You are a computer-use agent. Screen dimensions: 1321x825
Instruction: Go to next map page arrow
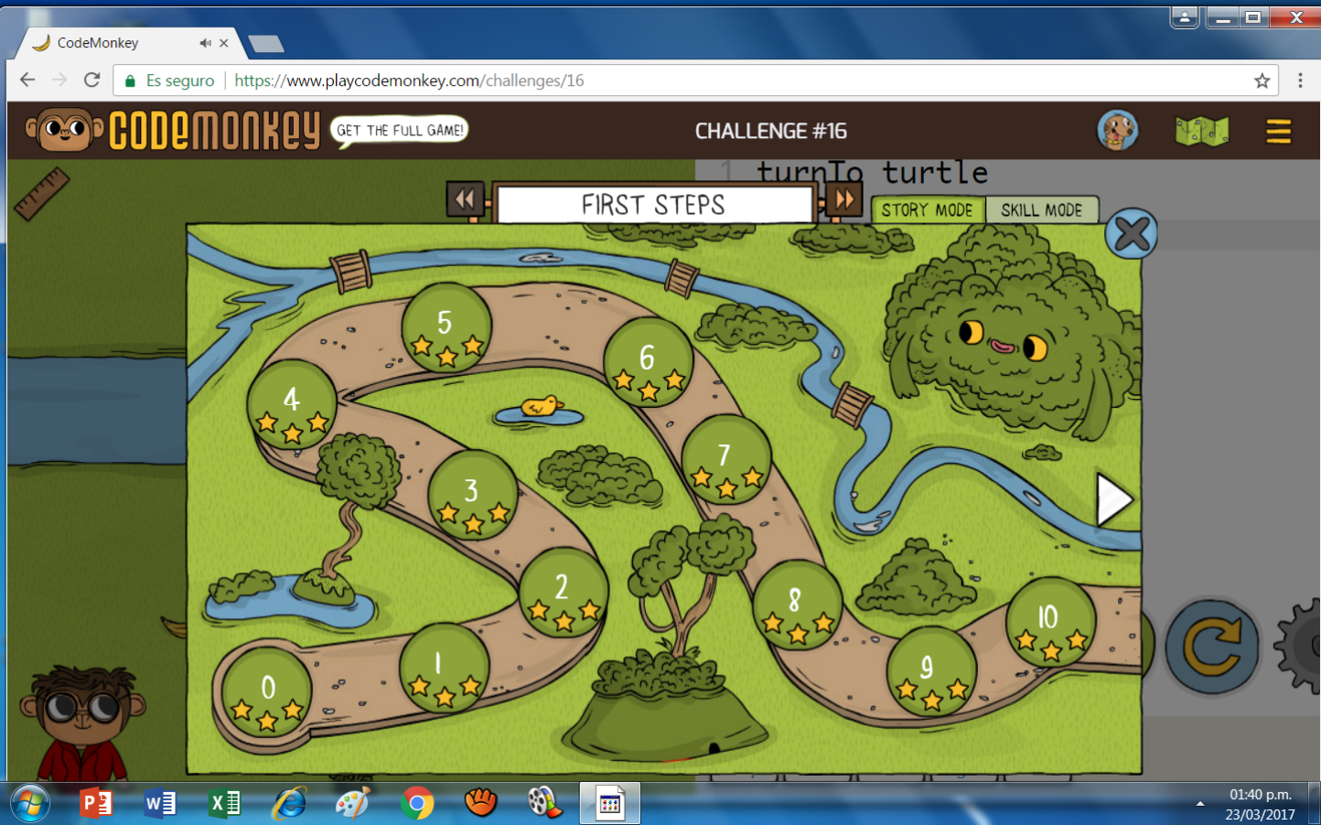(x=1114, y=499)
